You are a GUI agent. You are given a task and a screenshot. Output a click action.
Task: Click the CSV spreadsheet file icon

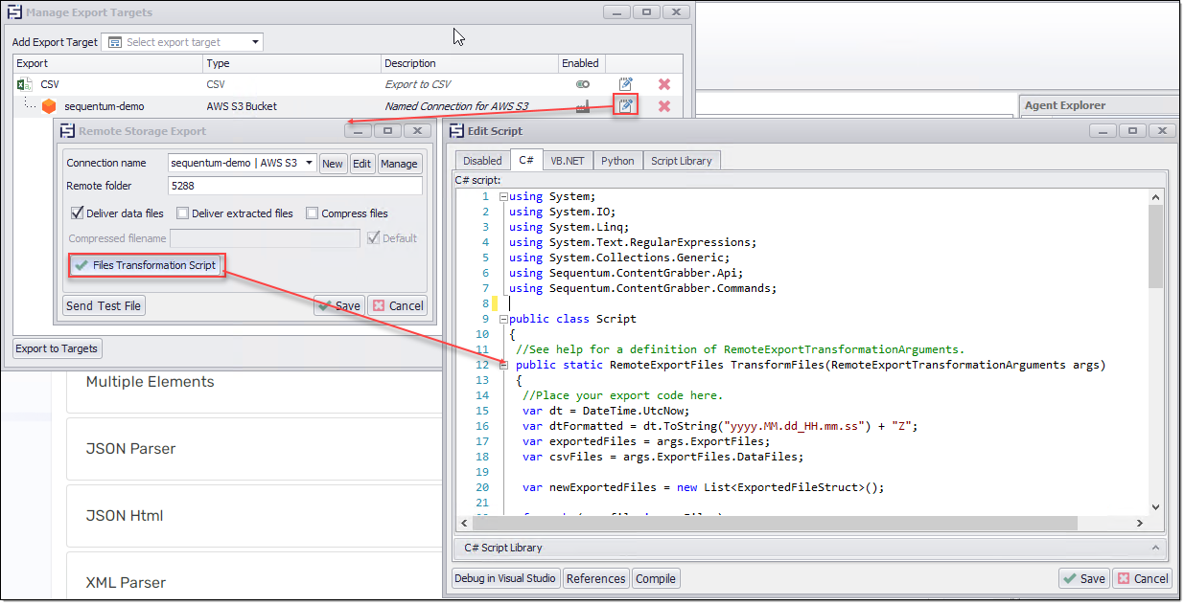25,84
